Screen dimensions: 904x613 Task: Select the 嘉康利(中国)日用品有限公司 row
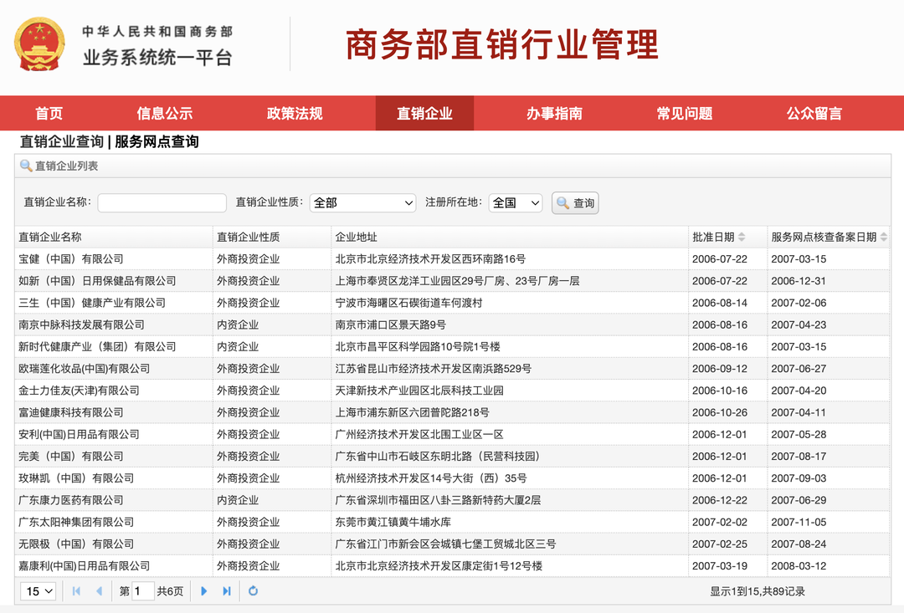pos(452,566)
